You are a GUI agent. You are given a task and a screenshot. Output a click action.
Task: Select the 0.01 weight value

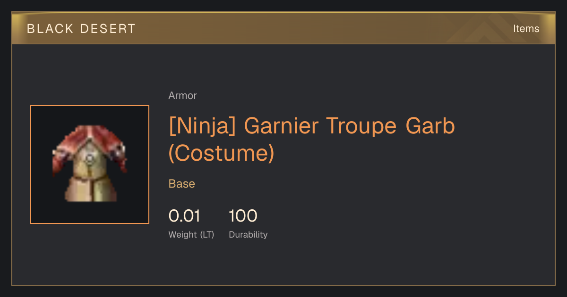(x=184, y=216)
